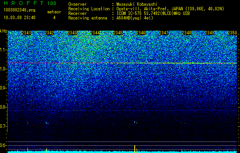Click the 2345 time marker
Viewport: 240px width, 153px height.
click(118, 33)
